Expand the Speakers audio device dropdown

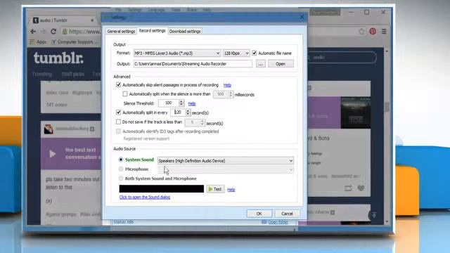pos(226,161)
